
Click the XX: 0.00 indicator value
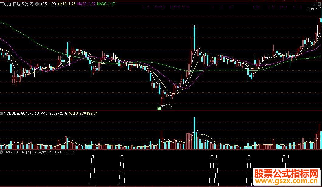pos(69,152)
